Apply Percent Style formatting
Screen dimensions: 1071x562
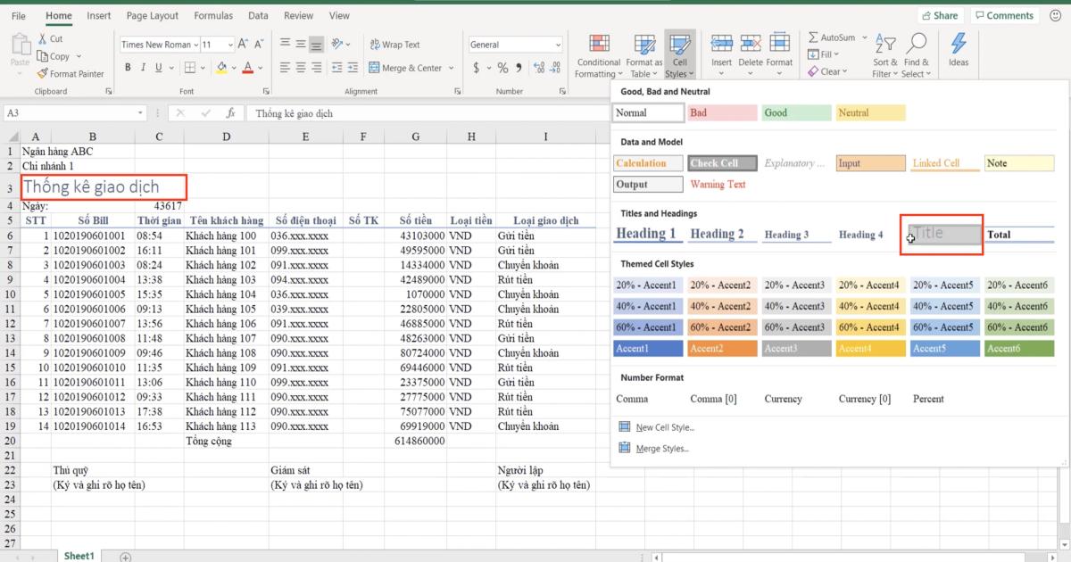click(503, 66)
